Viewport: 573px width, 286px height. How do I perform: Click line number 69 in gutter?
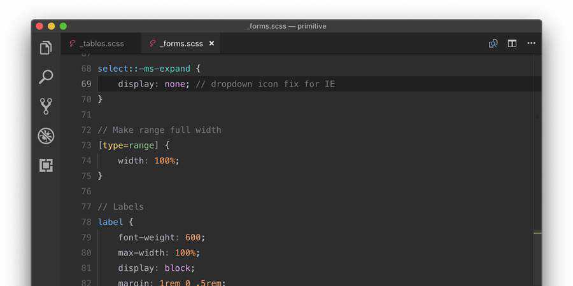coord(86,84)
